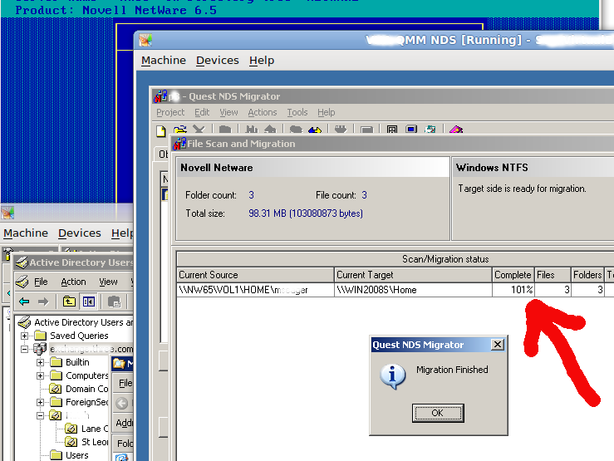614x461 pixels.
Task: Open the Project menu in Quest NDS Migrator
Action: pyautogui.click(x=170, y=112)
